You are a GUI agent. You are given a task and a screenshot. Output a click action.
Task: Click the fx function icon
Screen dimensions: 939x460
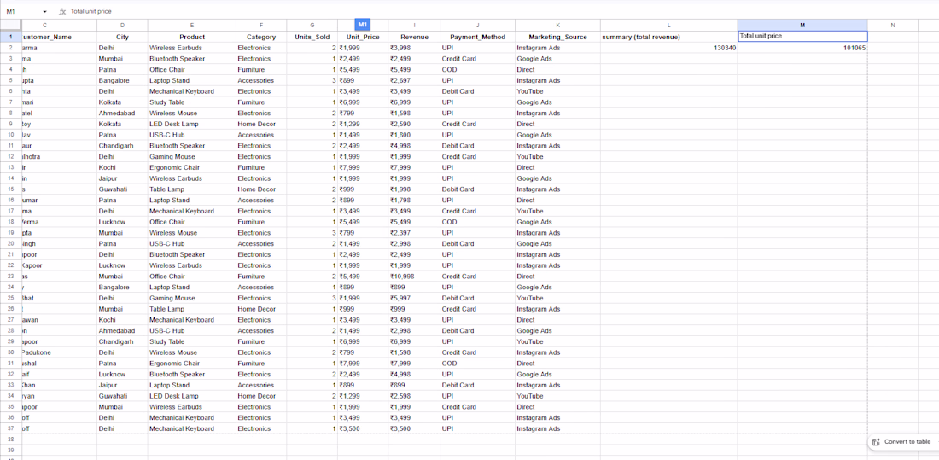point(61,11)
